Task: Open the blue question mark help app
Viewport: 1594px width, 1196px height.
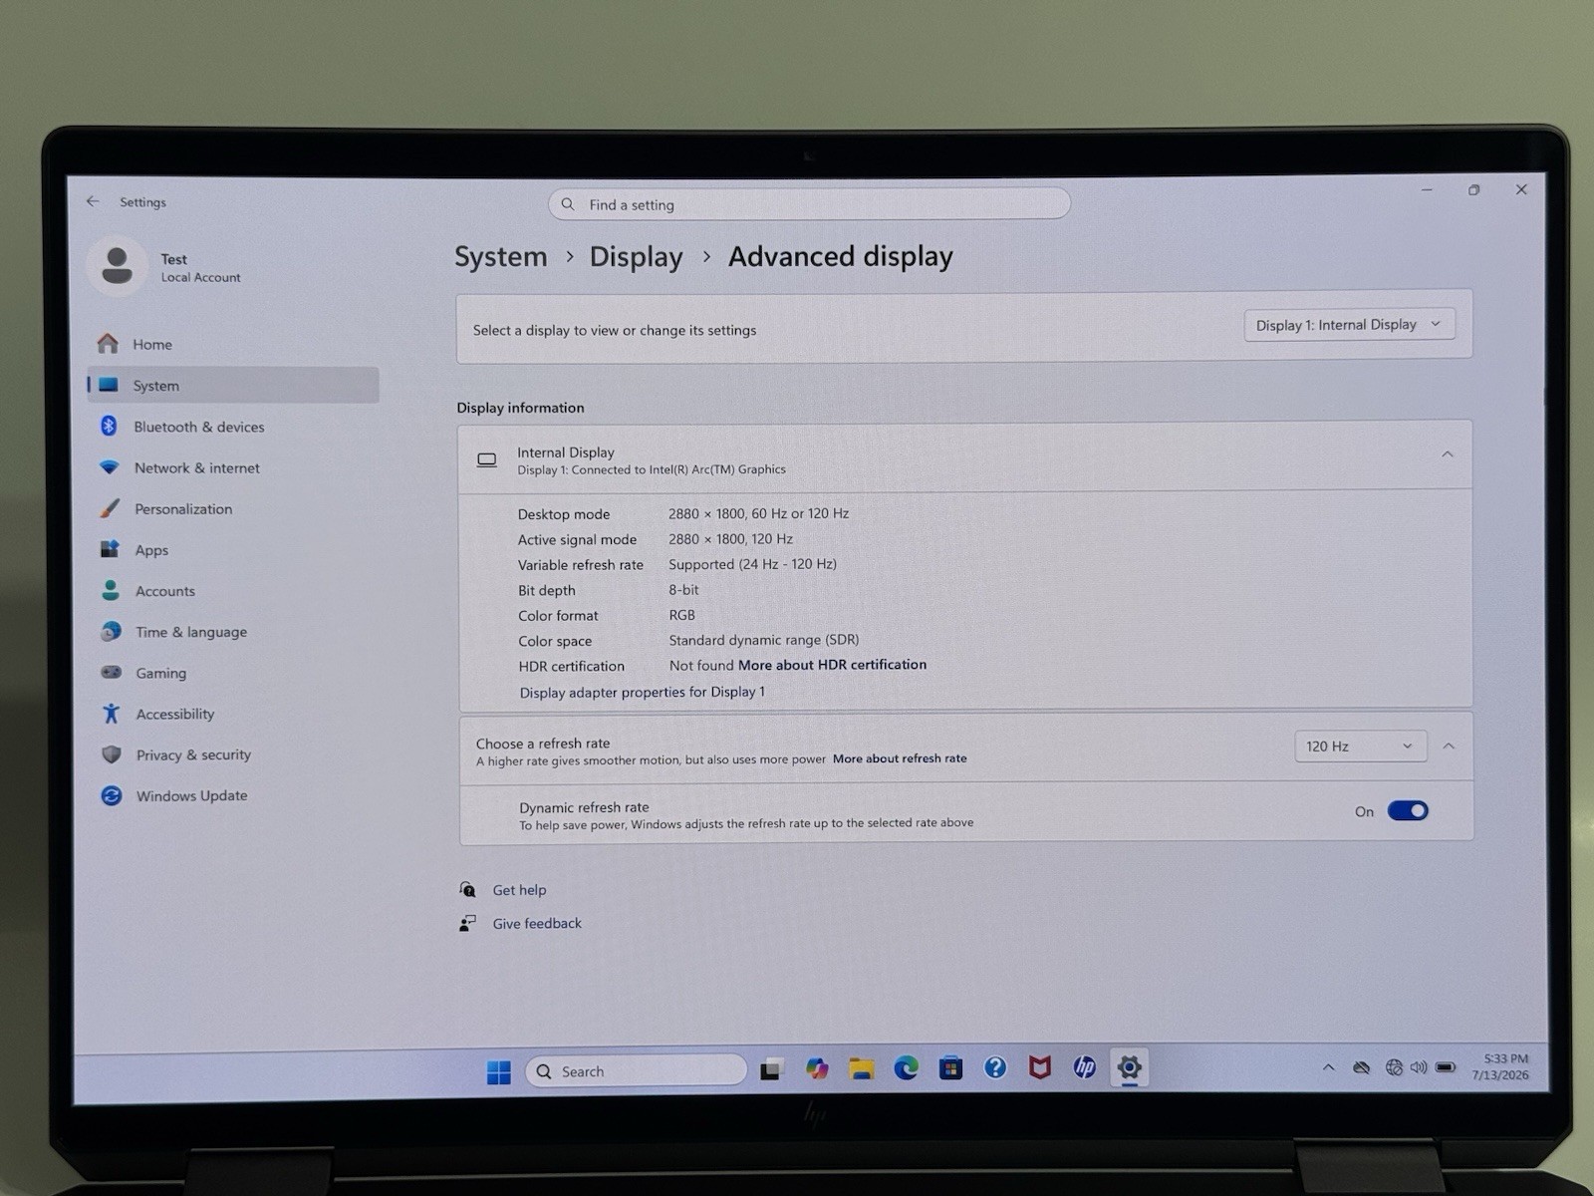Action: pos(995,1067)
